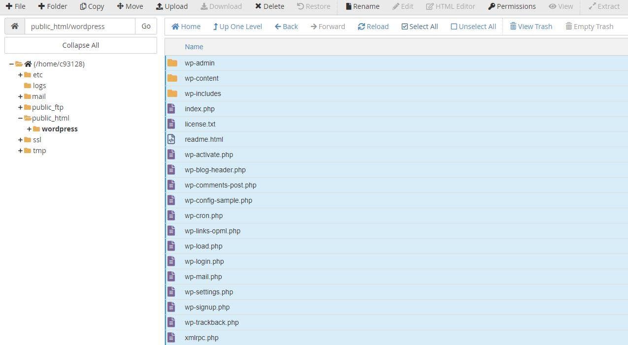Expand the mail folder in tree

click(x=20, y=96)
